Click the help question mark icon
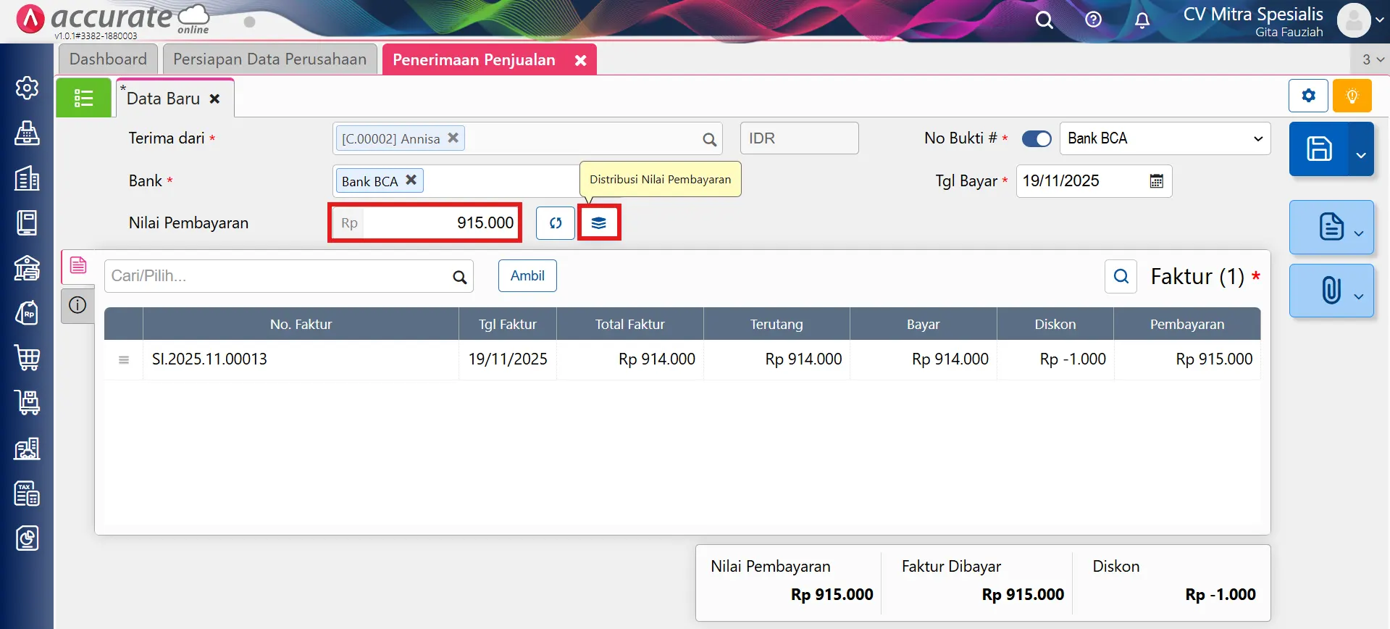1390x629 pixels. pos(1093,20)
